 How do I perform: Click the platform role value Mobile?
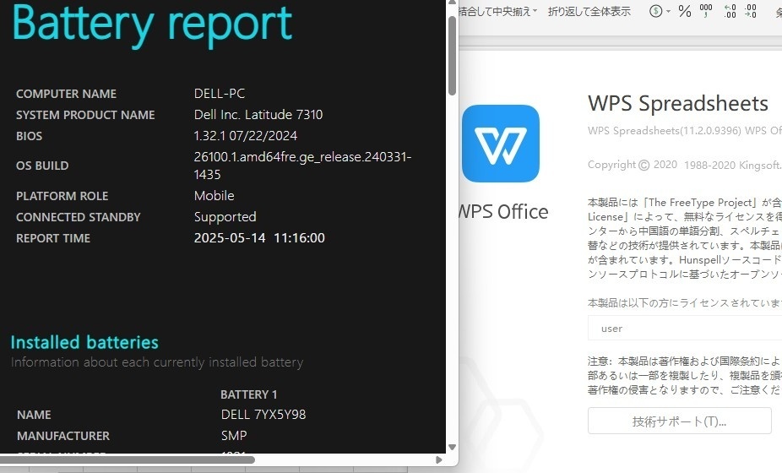pos(214,196)
